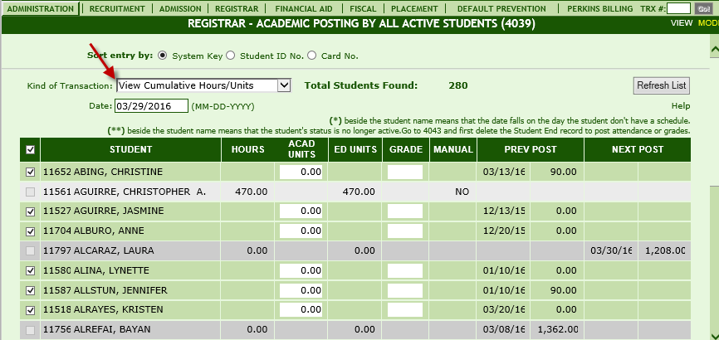
Task: Click ACAD UNITS field for ALRAYES, KRISTEN
Action: pos(301,310)
